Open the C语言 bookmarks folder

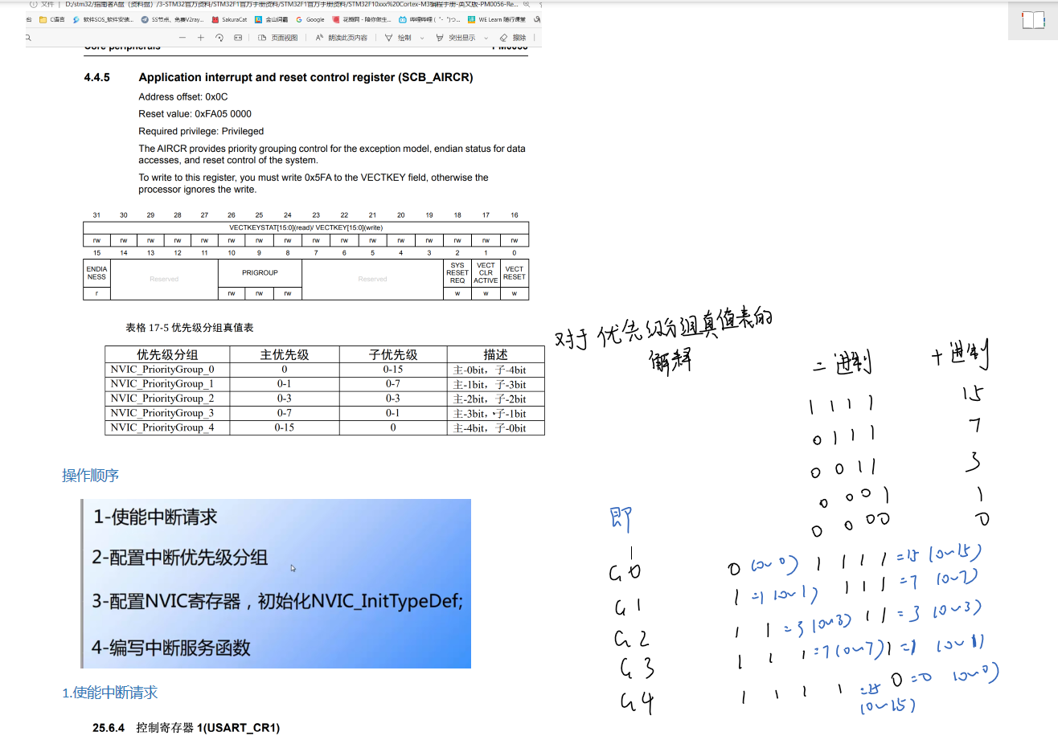point(51,19)
